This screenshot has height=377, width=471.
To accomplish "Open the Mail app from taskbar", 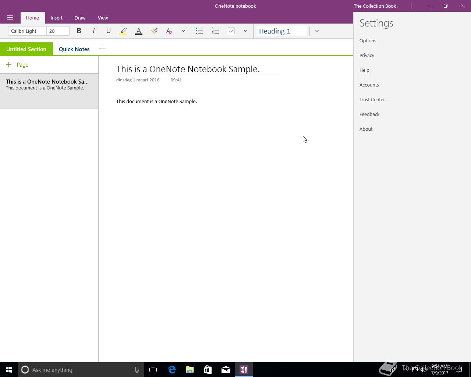I will click(x=226, y=370).
